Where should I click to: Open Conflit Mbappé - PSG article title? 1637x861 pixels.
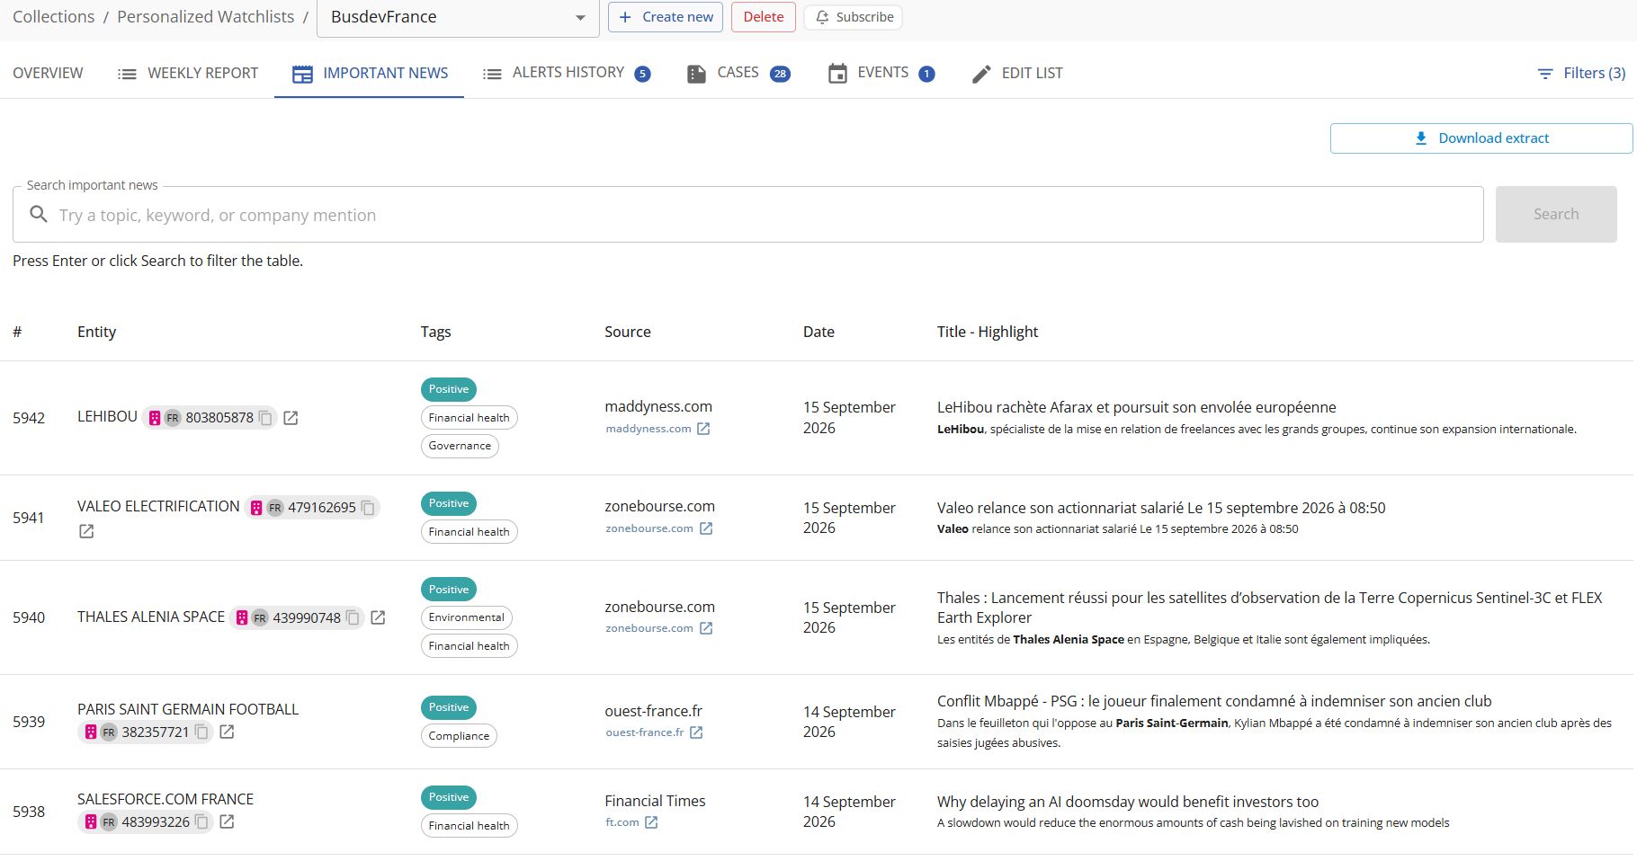pyautogui.click(x=1214, y=701)
